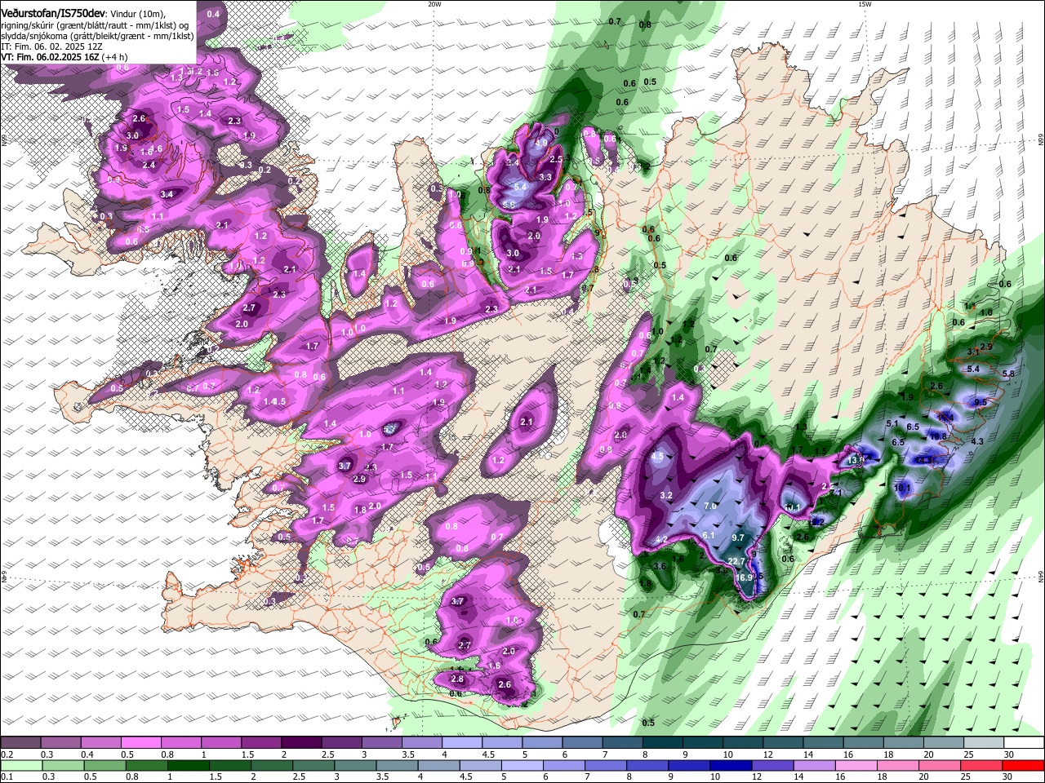Screen dimensions: 1045x783
Task: Click the purple rain swatch labeled 12
Action: tap(772, 765)
